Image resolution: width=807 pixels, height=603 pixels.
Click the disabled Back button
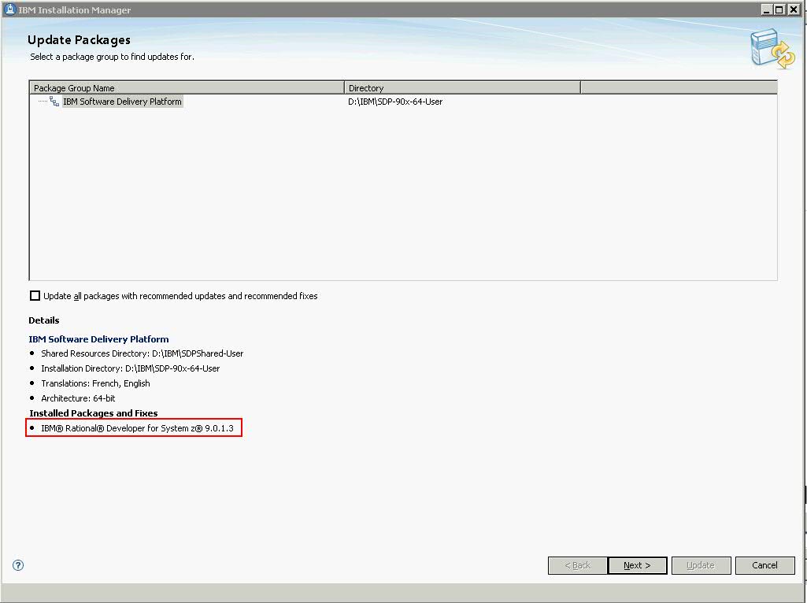[x=577, y=565]
